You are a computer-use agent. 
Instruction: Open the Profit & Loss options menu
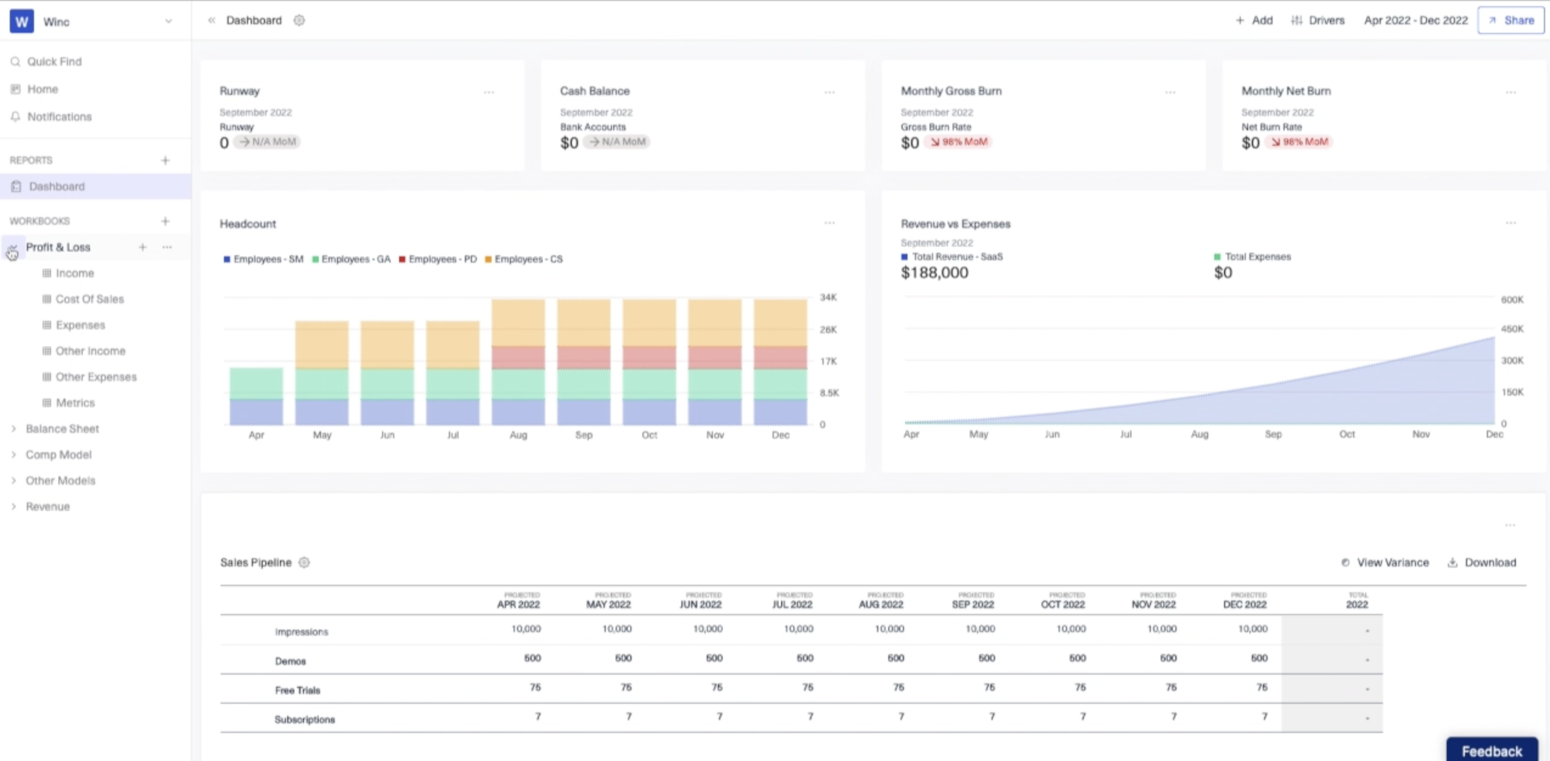tap(167, 247)
